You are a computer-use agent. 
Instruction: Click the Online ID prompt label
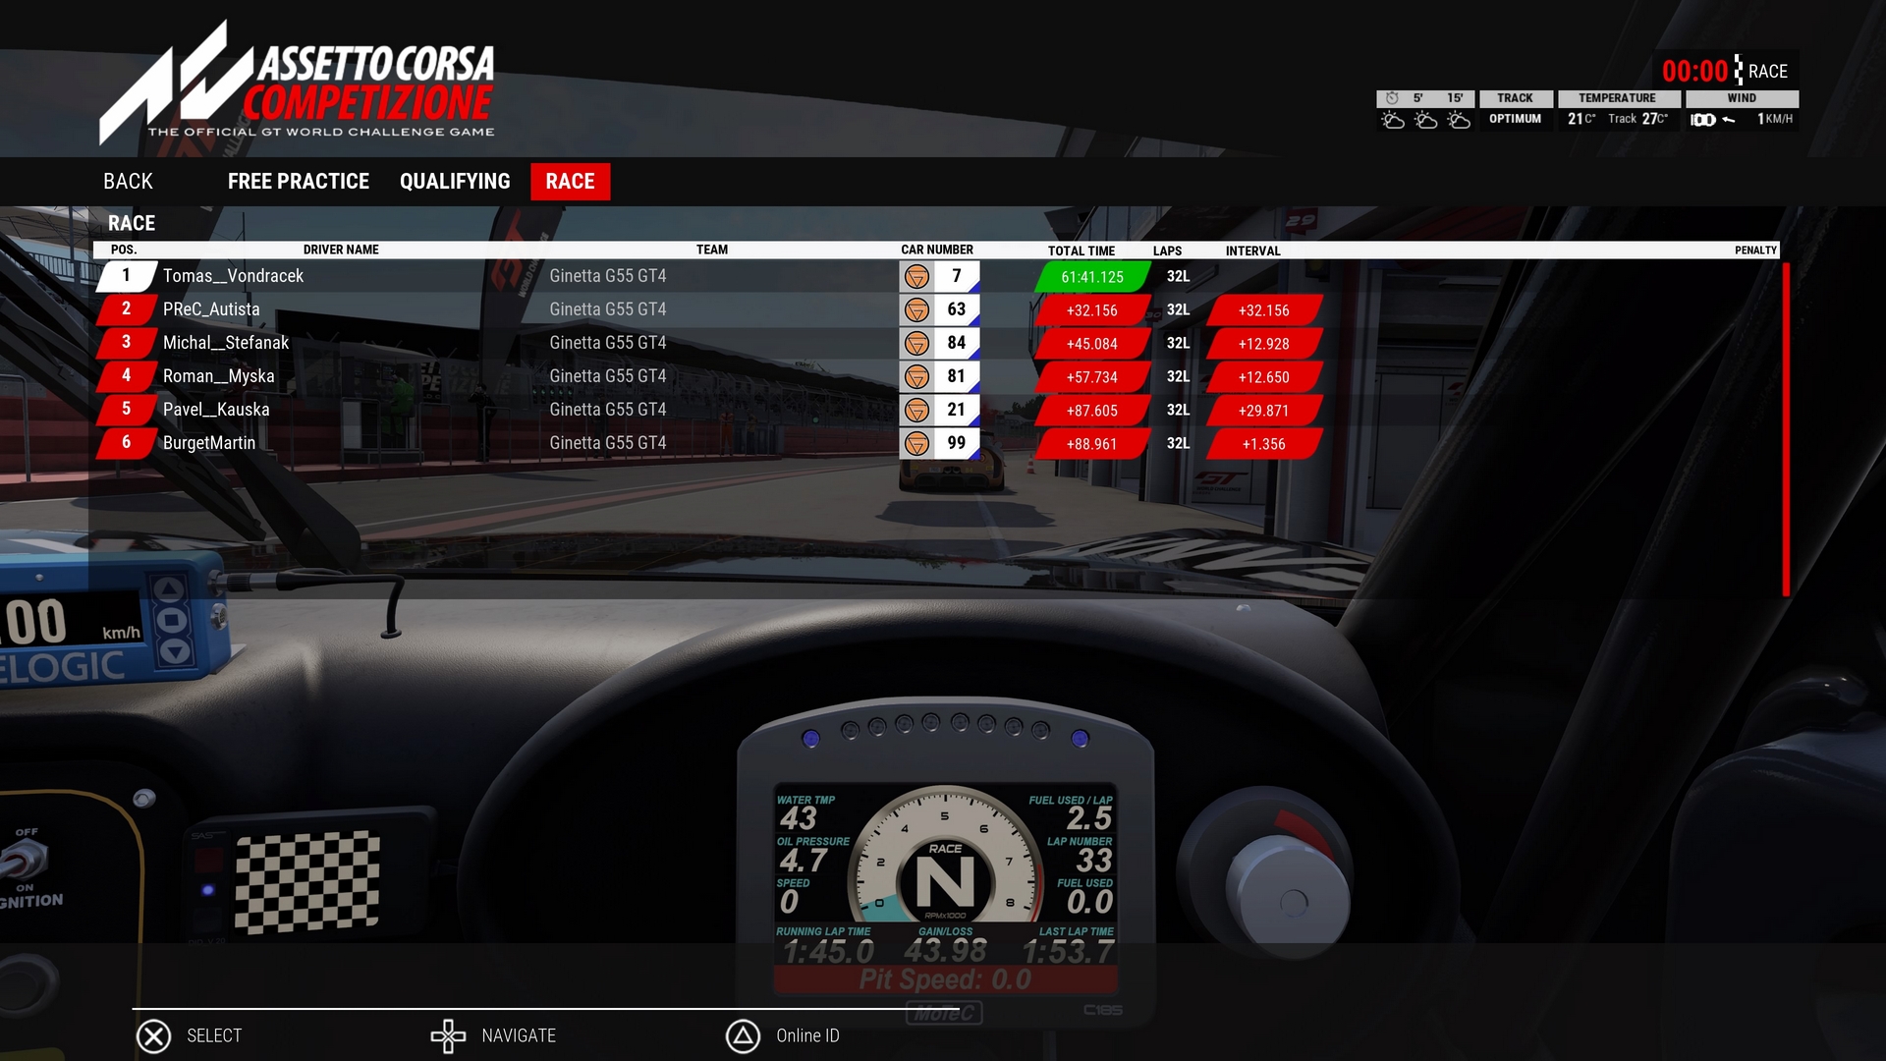807,1036
